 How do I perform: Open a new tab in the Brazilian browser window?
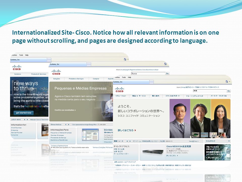pos(89,64)
